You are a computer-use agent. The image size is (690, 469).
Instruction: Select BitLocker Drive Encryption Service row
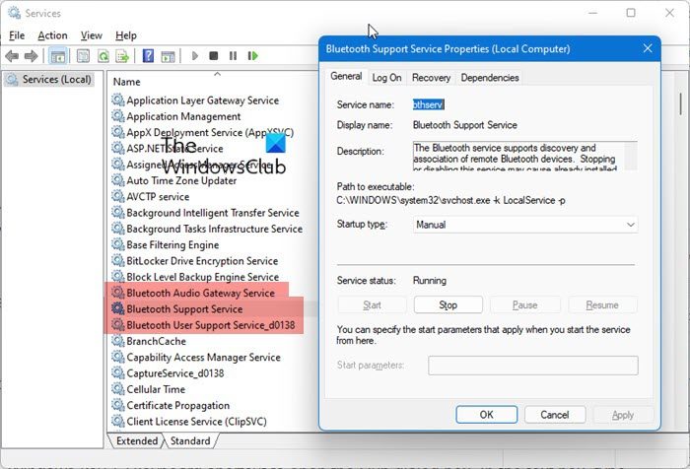(x=195, y=261)
